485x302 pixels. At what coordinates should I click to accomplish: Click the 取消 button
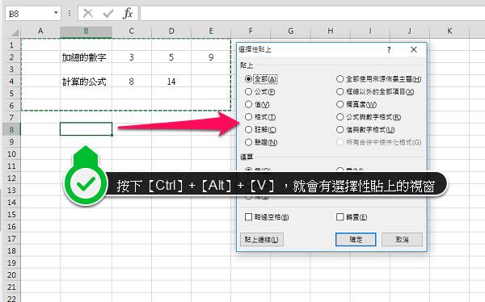[x=402, y=240]
